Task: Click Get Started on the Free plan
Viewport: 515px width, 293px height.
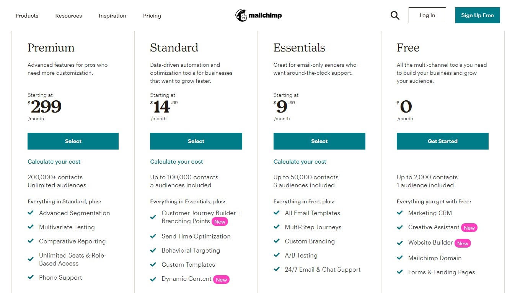Action: tap(442, 141)
